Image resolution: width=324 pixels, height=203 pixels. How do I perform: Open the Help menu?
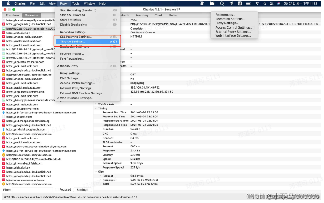point(102,4)
